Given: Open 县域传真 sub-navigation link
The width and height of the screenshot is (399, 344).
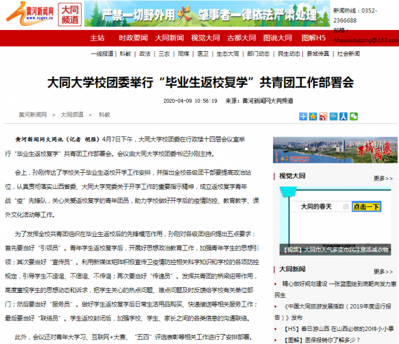Looking at the screenshot, I should click(318, 54).
